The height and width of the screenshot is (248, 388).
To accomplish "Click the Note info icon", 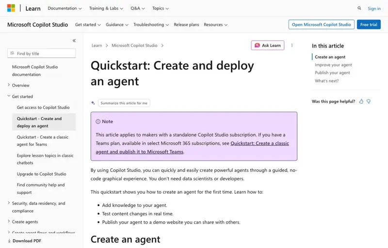I will click(98, 122).
